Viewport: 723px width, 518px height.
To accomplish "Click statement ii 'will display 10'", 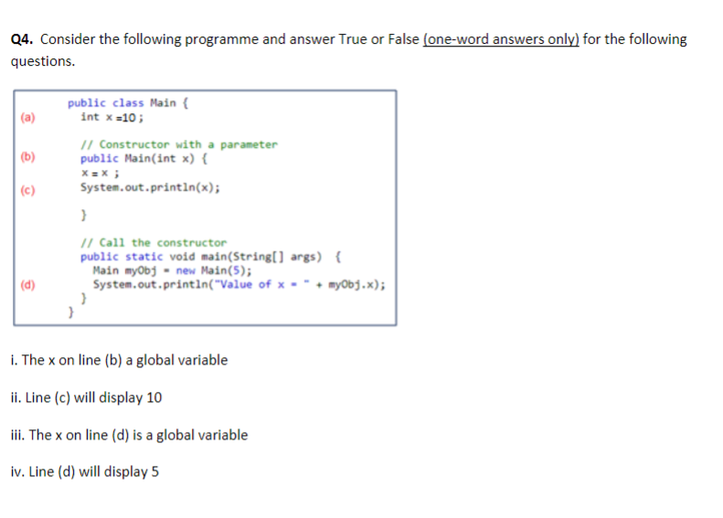I will 86,397.
